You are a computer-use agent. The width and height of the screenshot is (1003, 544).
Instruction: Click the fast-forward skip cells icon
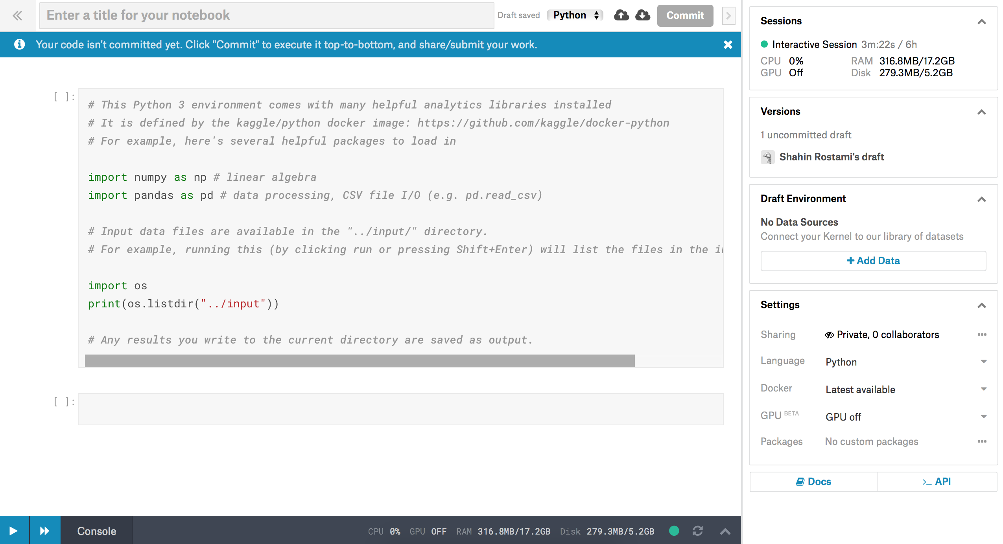pos(45,531)
